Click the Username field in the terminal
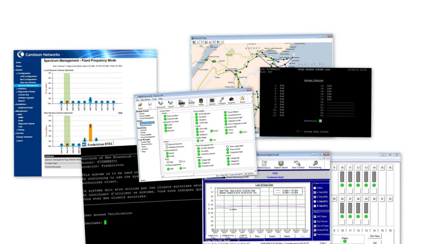This screenshot has height=244, width=434. 105,222
